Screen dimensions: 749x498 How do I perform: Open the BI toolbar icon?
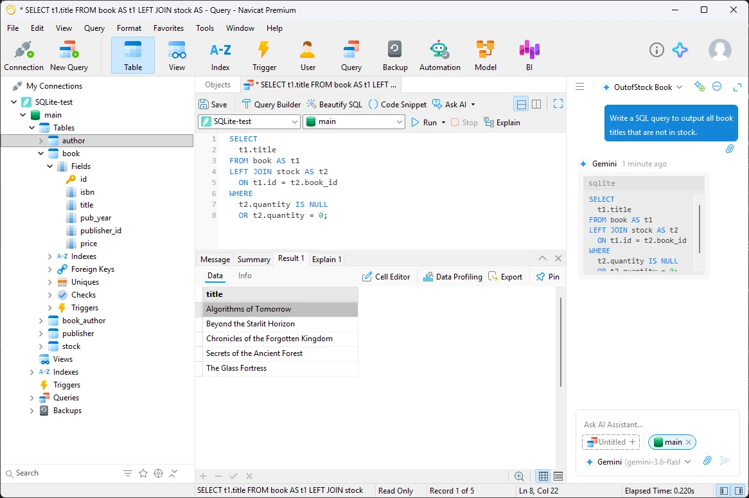coord(529,56)
